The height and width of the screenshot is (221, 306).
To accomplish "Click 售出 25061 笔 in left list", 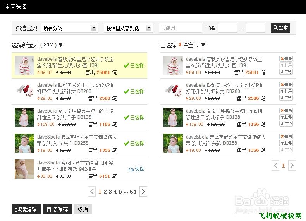I will click(101, 72).
